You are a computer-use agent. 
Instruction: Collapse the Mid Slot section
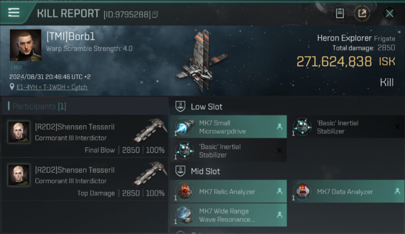click(180, 171)
